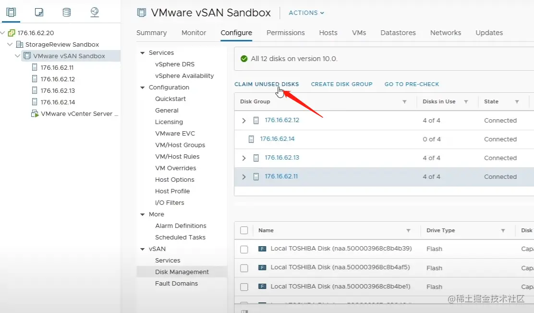Open the Storage inventory view icon
The image size is (534, 313).
[x=67, y=13]
